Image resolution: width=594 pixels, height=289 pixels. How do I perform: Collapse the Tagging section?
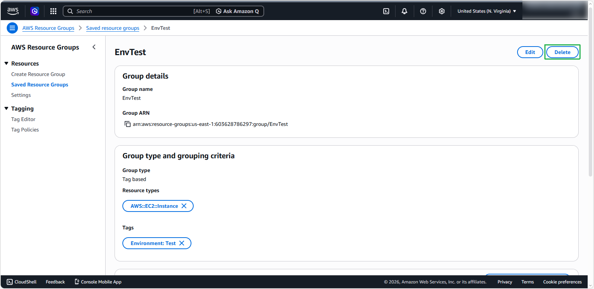pyautogui.click(x=6, y=109)
